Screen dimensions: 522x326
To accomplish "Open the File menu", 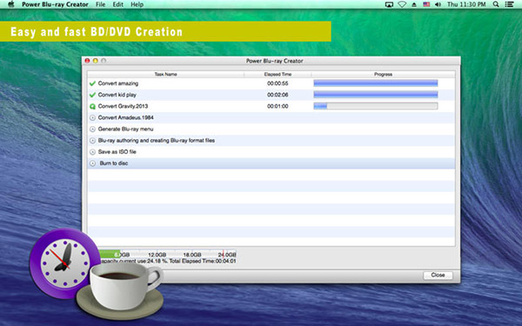I will point(100,4).
